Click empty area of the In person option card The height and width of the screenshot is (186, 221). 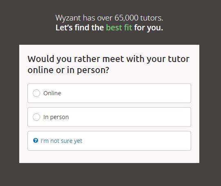(127, 117)
